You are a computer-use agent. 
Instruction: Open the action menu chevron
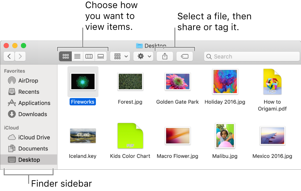(x=150, y=56)
